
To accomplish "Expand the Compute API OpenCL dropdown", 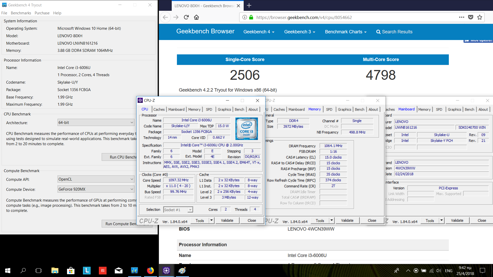I will coord(96,179).
